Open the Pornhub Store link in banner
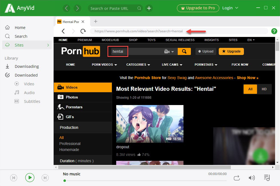The height and width of the screenshot is (186, 280). click(x=147, y=78)
